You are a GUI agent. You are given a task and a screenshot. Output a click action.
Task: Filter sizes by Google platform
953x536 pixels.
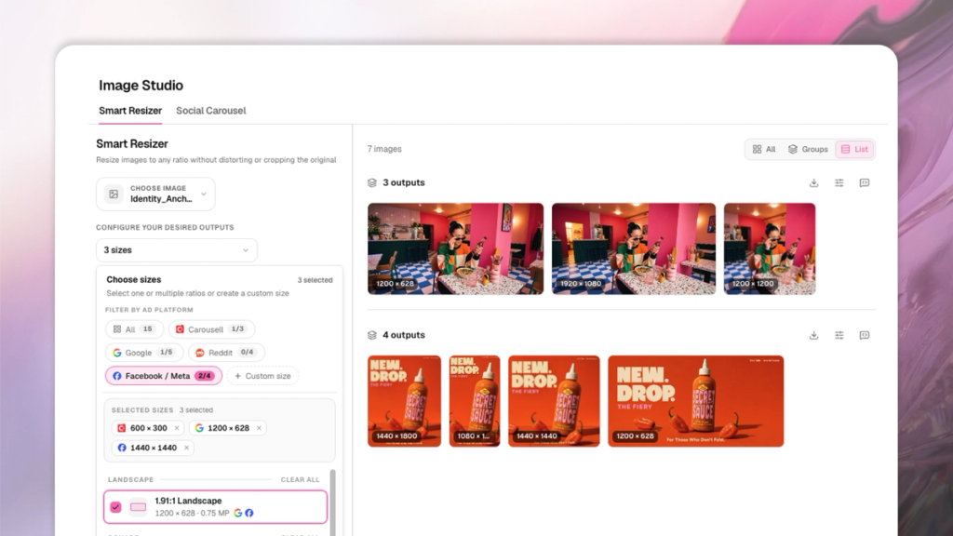click(145, 353)
